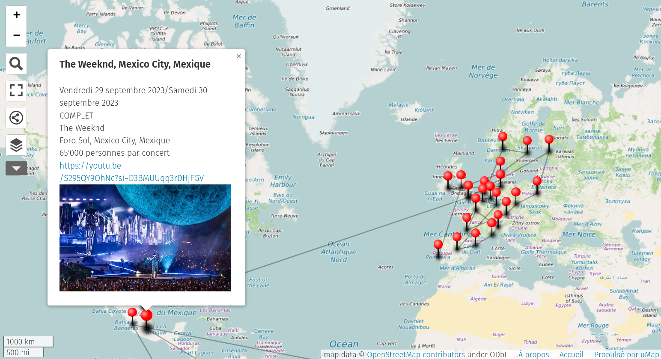Toggle fullscreen map view

[x=16, y=90]
